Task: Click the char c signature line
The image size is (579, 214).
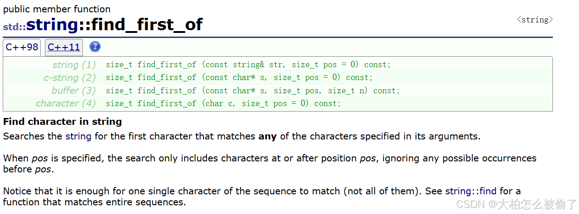Action: pos(224,103)
